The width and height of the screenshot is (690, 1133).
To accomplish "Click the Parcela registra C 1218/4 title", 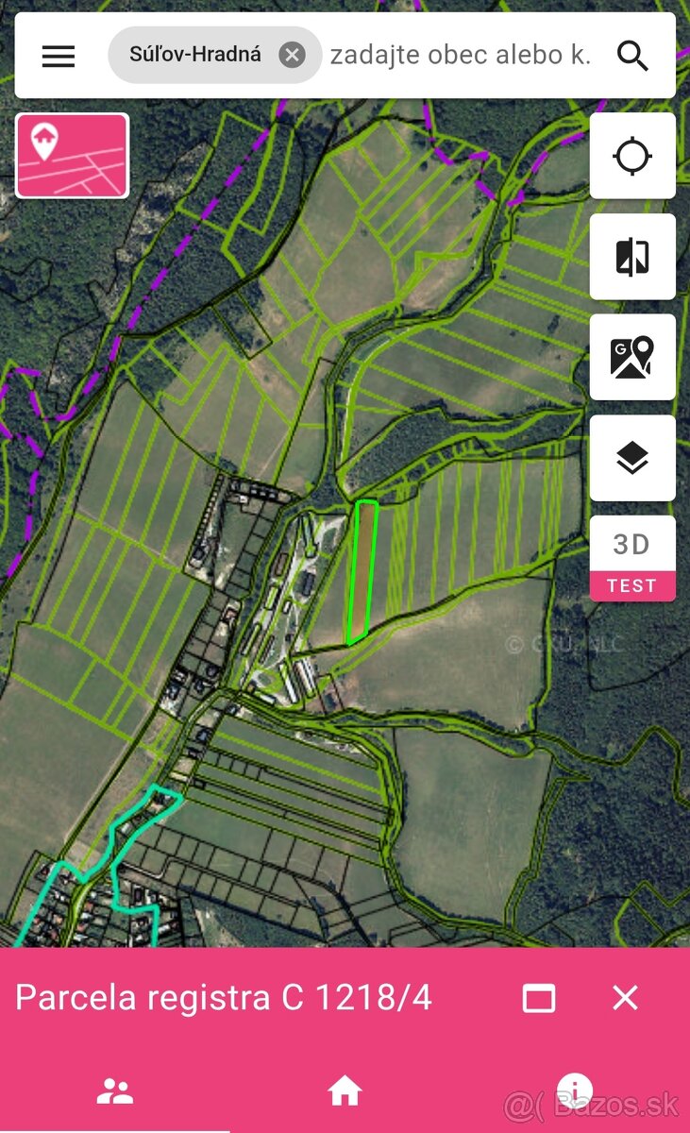I will [224, 998].
